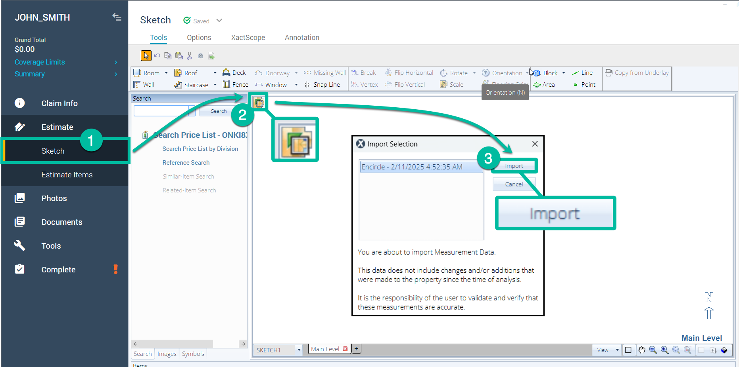Select the Block tool
Image resolution: width=739 pixels, height=367 pixels.
pyautogui.click(x=545, y=73)
